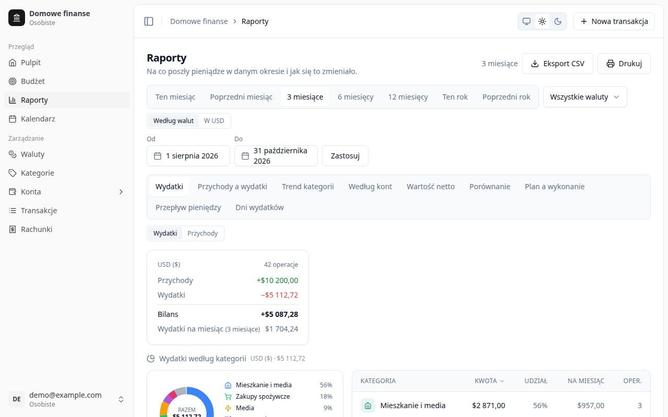The height and width of the screenshot is (417, 668).
Task: Click the DE user avatar
Action: click(x=17, y=399)
